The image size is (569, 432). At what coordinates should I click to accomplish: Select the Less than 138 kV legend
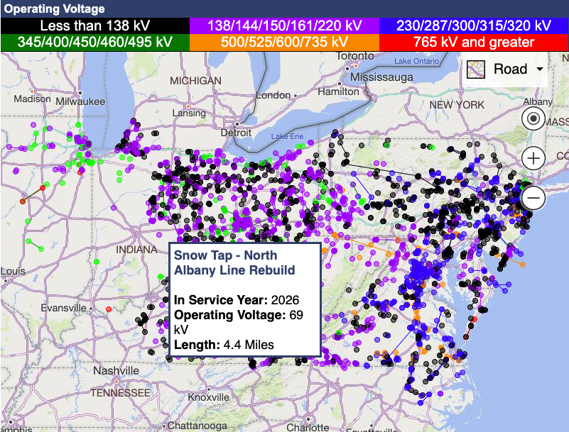pos(95,26)
